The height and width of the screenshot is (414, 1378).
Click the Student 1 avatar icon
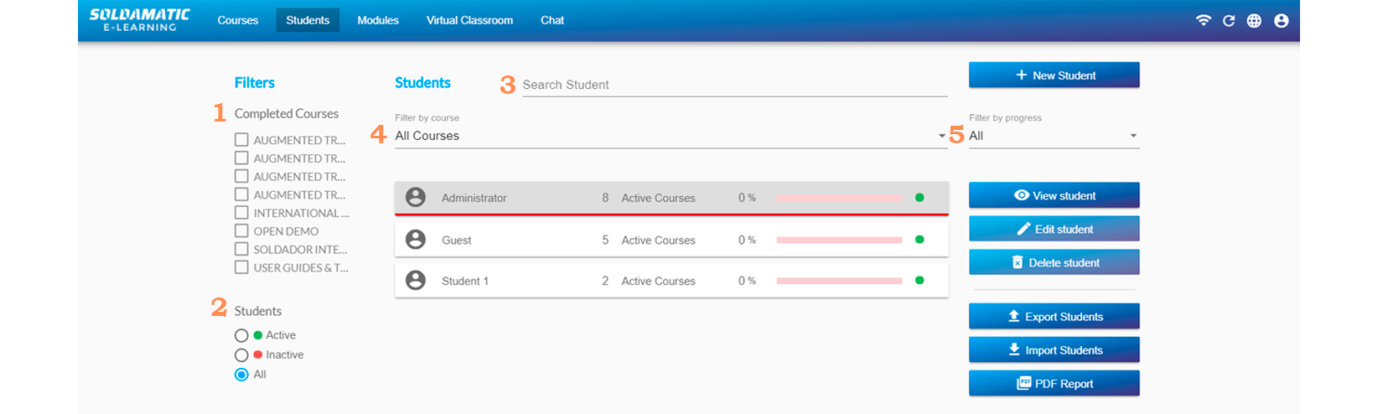[415, 281]
